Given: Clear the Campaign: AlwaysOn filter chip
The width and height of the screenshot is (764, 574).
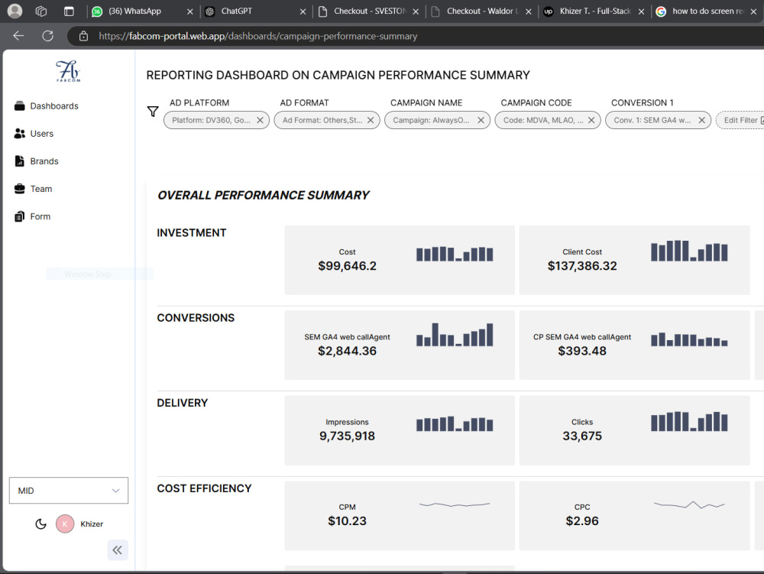Looking at the screenshot, I should 481,120.
